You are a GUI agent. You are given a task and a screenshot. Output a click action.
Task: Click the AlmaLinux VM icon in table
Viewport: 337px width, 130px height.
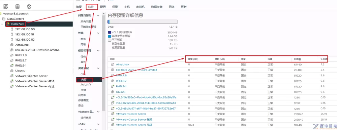[113, 64]
